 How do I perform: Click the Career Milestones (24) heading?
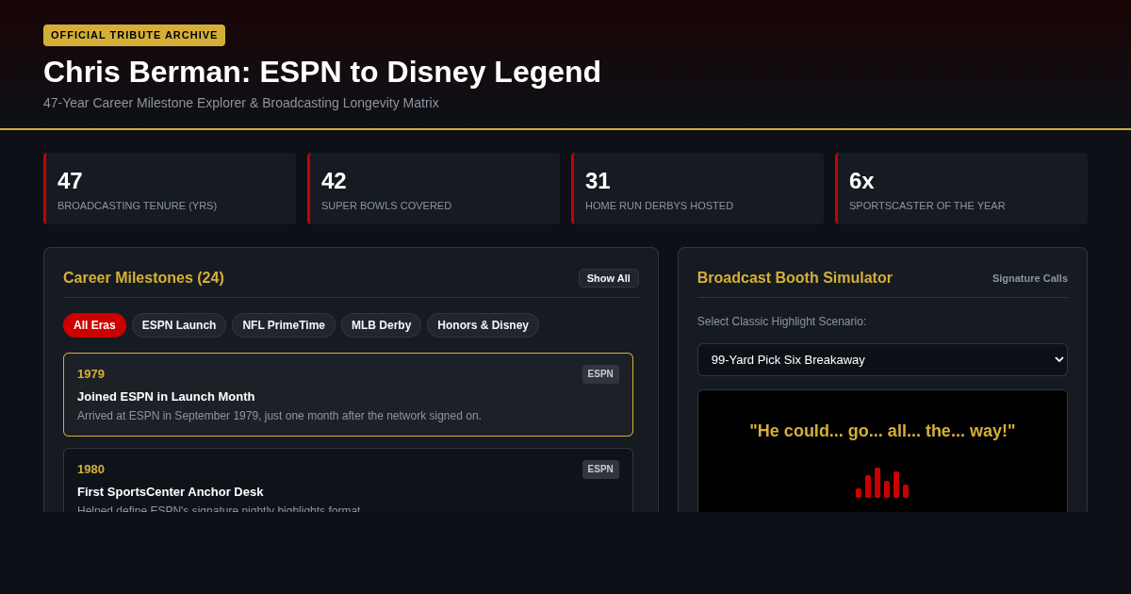[x=143, y=278]
